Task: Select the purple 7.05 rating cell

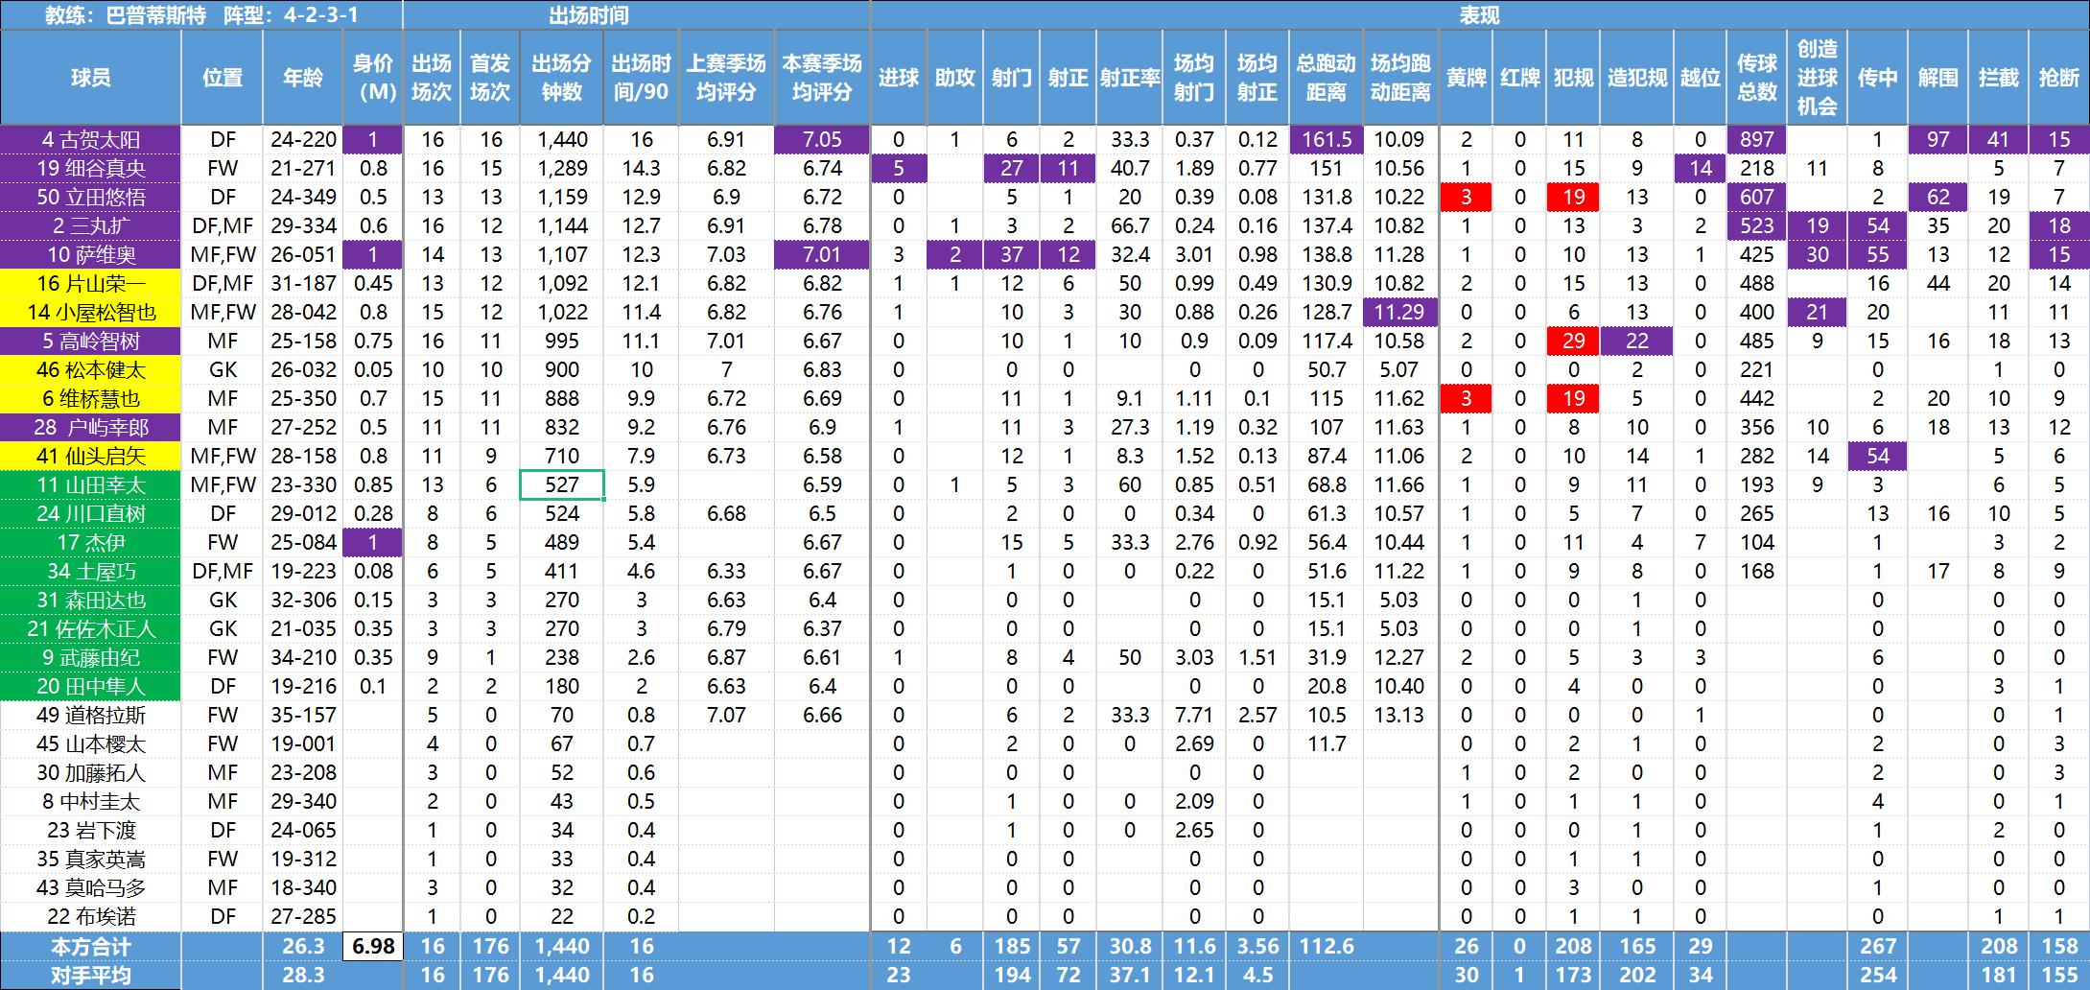Action: pos(822,140)
